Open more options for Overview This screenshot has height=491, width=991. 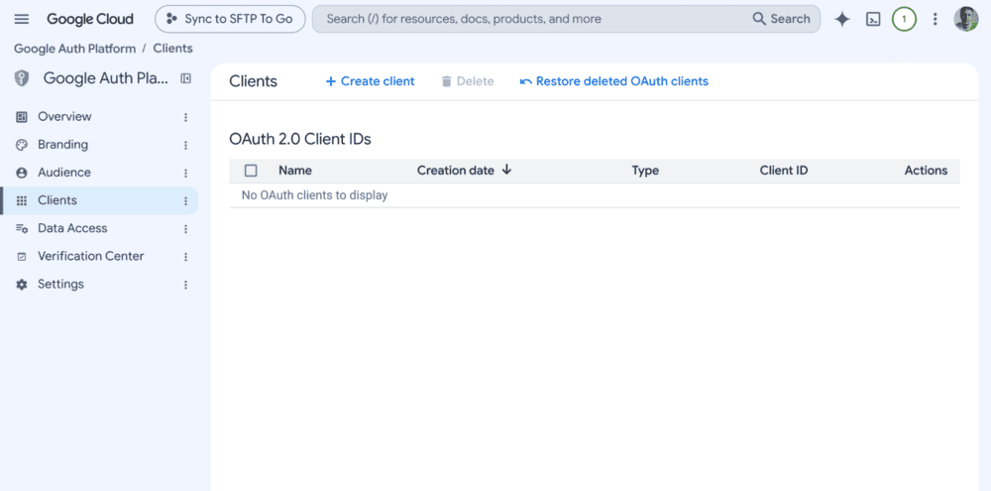click(186, 117)
